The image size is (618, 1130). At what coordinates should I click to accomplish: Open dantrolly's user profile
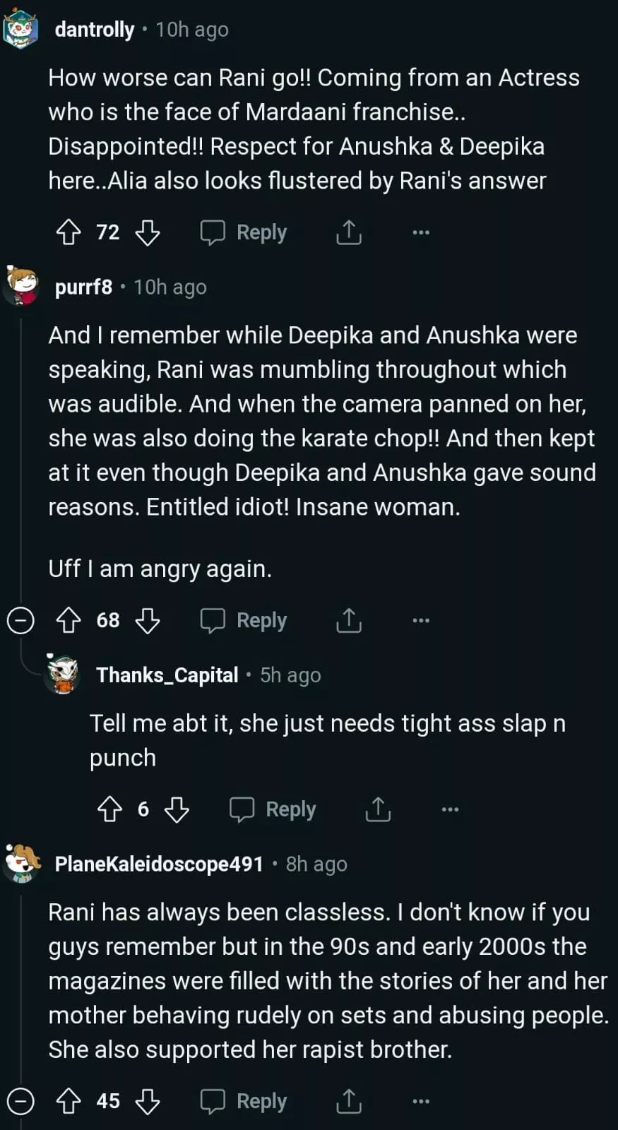tap(94, 30)
